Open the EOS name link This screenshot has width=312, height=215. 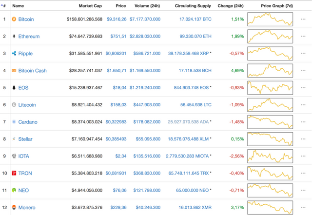coord(23,88)
